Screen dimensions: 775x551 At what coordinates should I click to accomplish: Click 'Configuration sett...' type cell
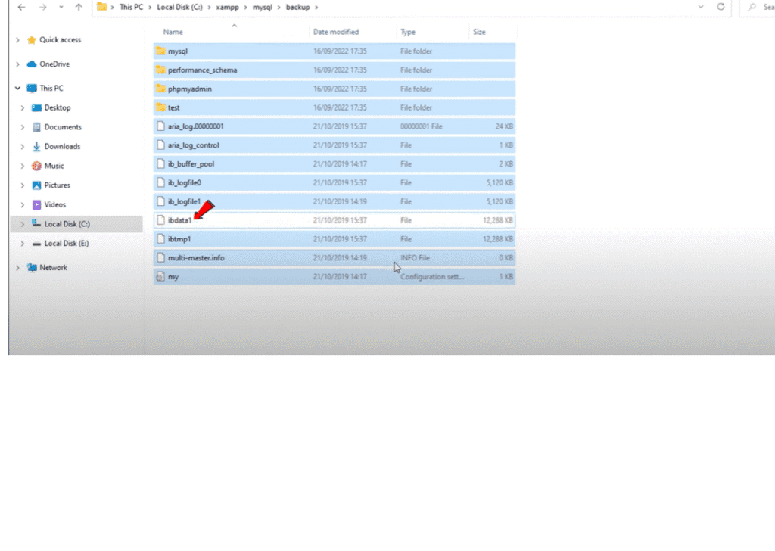[432, 277]
